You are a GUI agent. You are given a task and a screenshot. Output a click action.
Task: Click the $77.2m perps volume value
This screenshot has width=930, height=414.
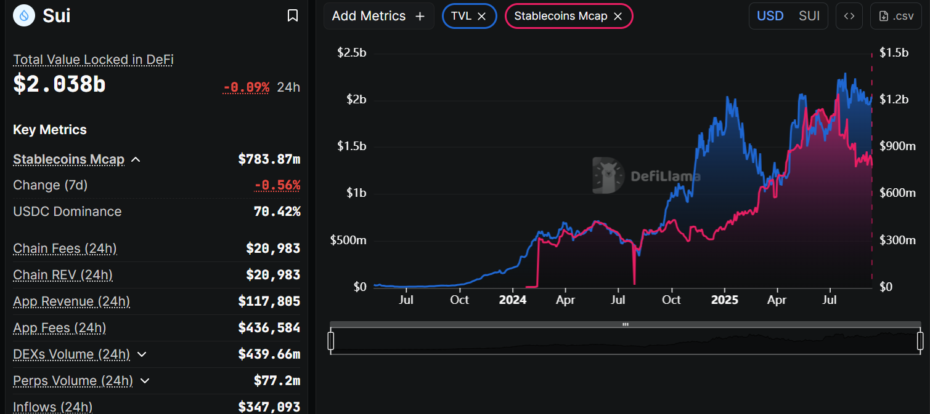point(277,381)
